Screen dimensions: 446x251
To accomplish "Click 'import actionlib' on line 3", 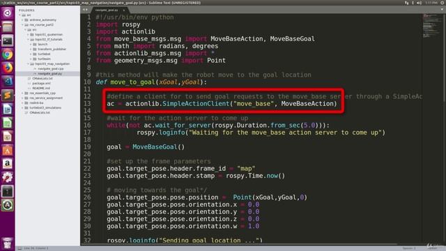I will [125, 31].
